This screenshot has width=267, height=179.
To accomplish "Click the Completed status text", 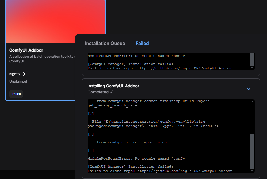I will [100, 92].
